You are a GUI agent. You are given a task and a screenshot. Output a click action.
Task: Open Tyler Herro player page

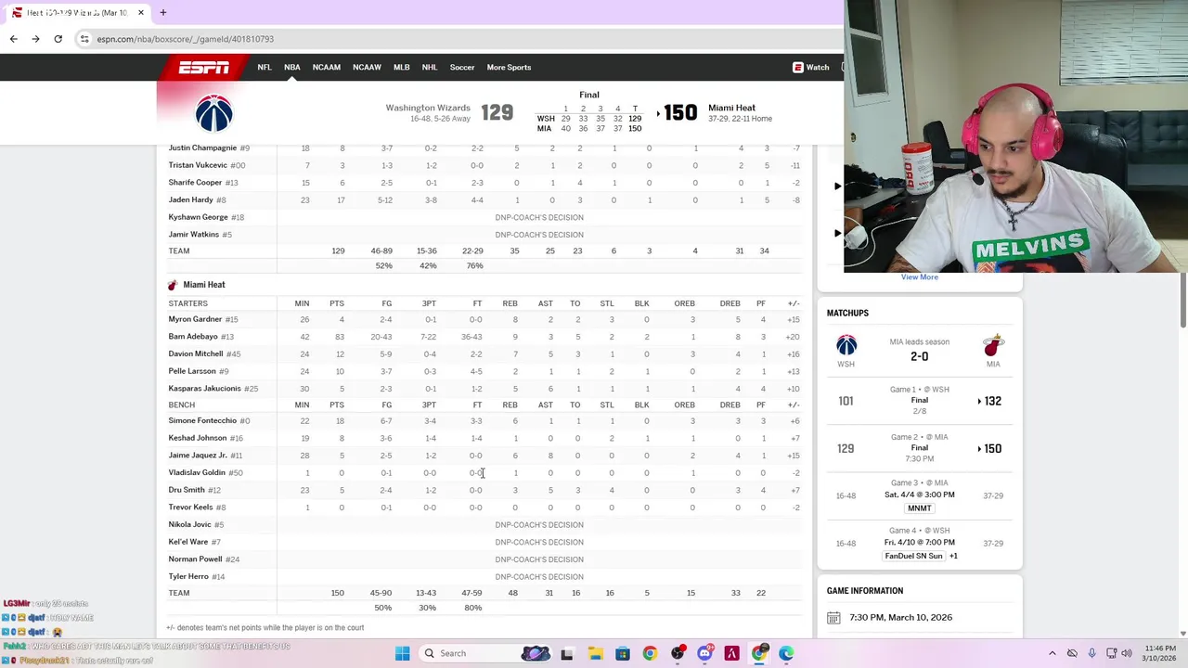click(188, 577)
